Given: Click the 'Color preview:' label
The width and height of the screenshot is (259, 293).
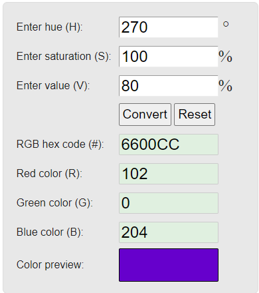Looking at the screenshot, I should (50, 265).
